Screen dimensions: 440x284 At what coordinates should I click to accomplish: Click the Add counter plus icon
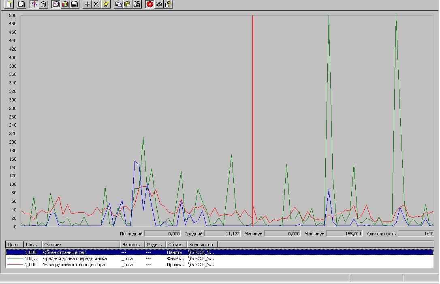tap(87, 4)
